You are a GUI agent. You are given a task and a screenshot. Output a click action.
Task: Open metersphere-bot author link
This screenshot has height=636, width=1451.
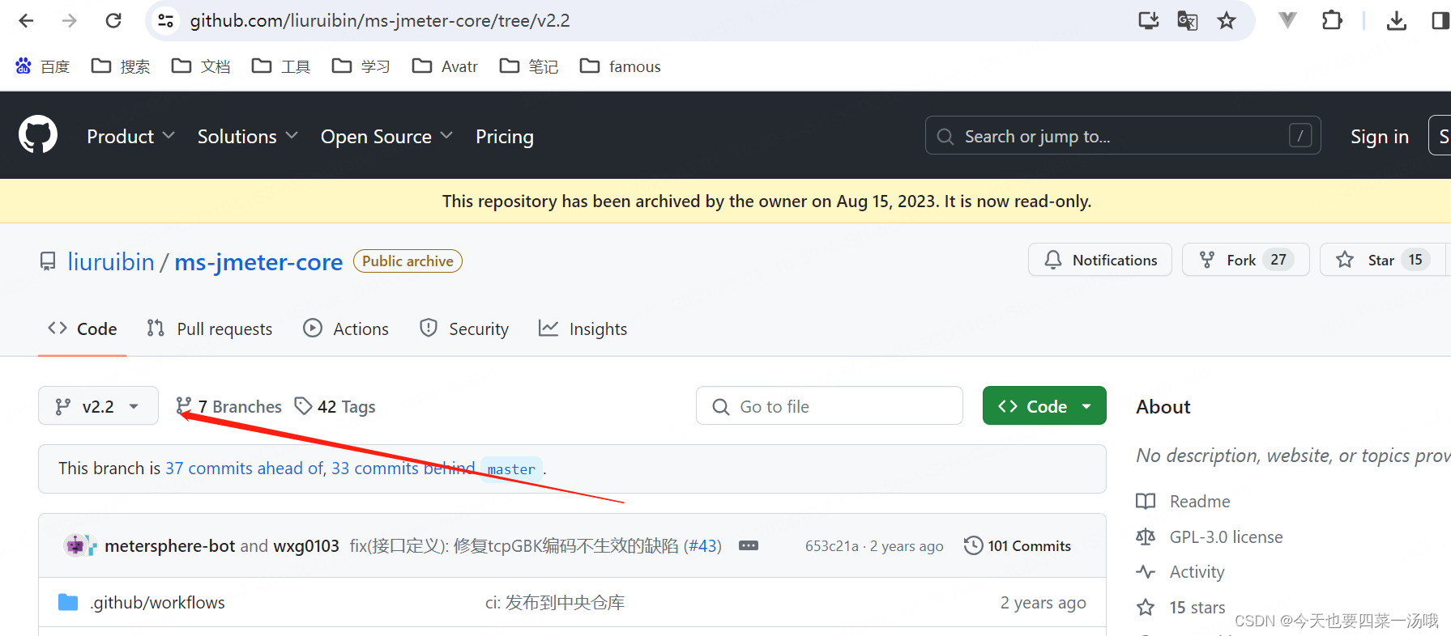coord(169,546)
